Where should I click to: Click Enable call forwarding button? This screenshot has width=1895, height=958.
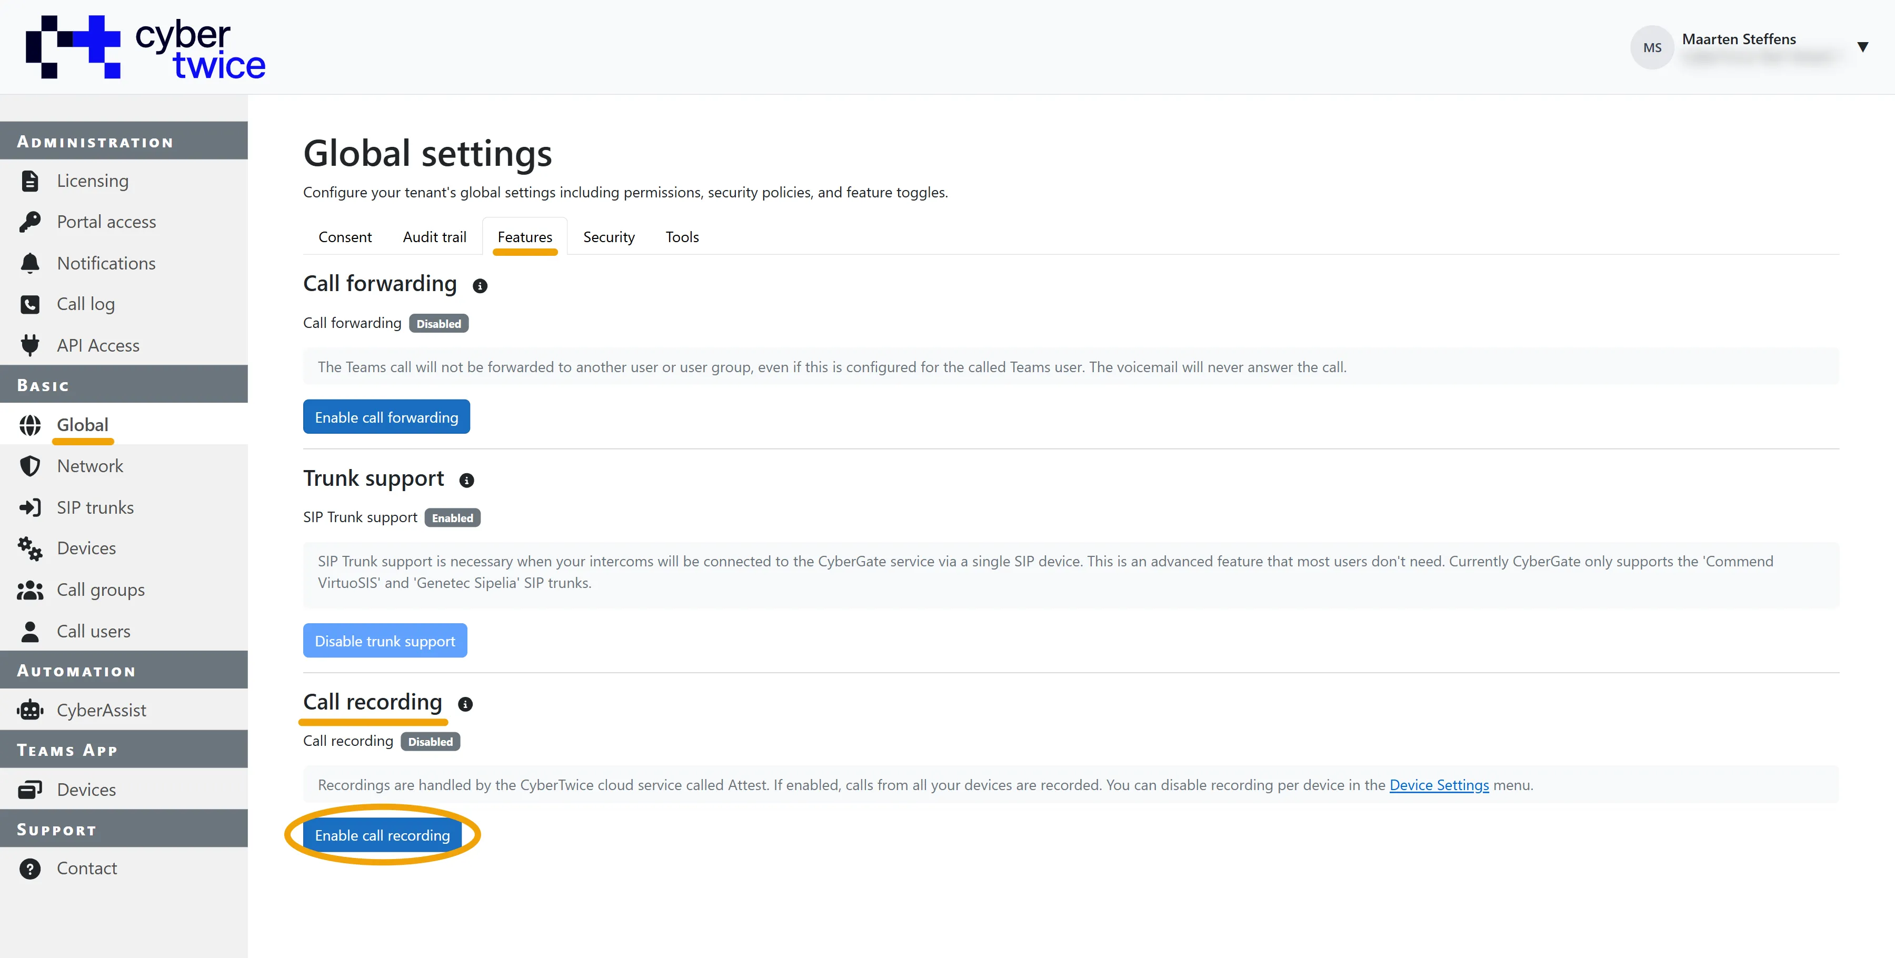pyautogui.click(x=386, y=417)
